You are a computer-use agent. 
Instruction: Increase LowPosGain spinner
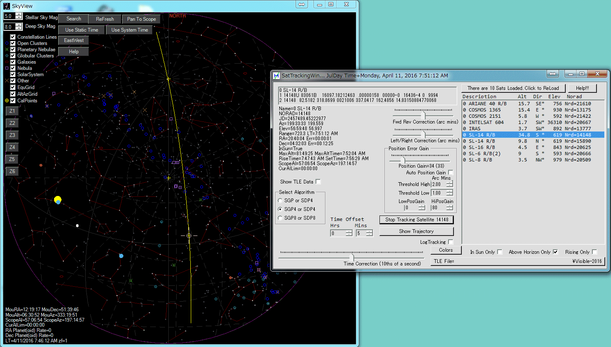(x=422, y=206)
